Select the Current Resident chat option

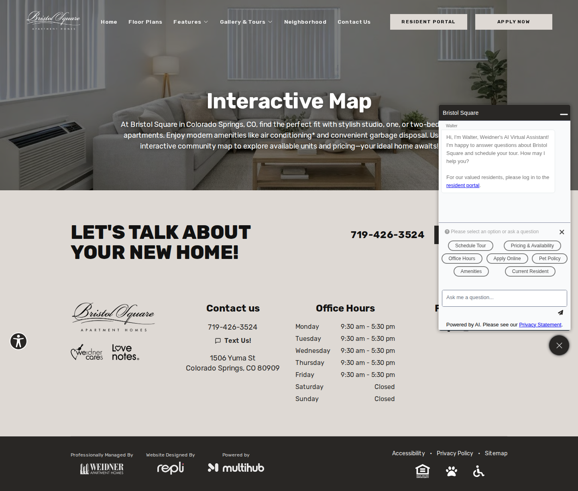coord(530,271)
